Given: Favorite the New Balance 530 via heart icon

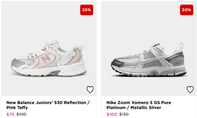Looking at the screenshot, I should click(90, 89).
